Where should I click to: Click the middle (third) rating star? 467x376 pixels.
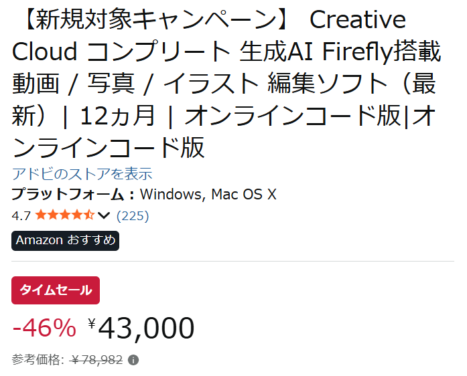pyautogui.click(x=65, y=215)
